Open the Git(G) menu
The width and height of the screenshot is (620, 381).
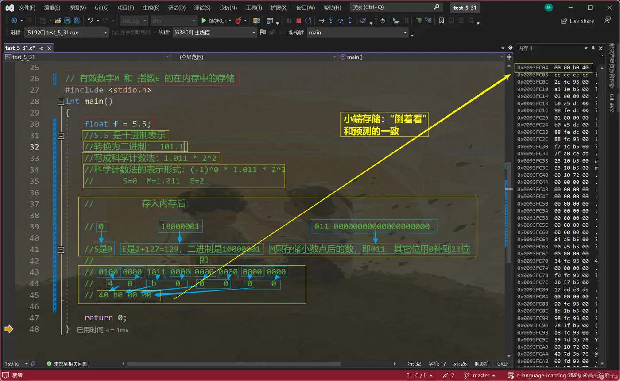101,8
